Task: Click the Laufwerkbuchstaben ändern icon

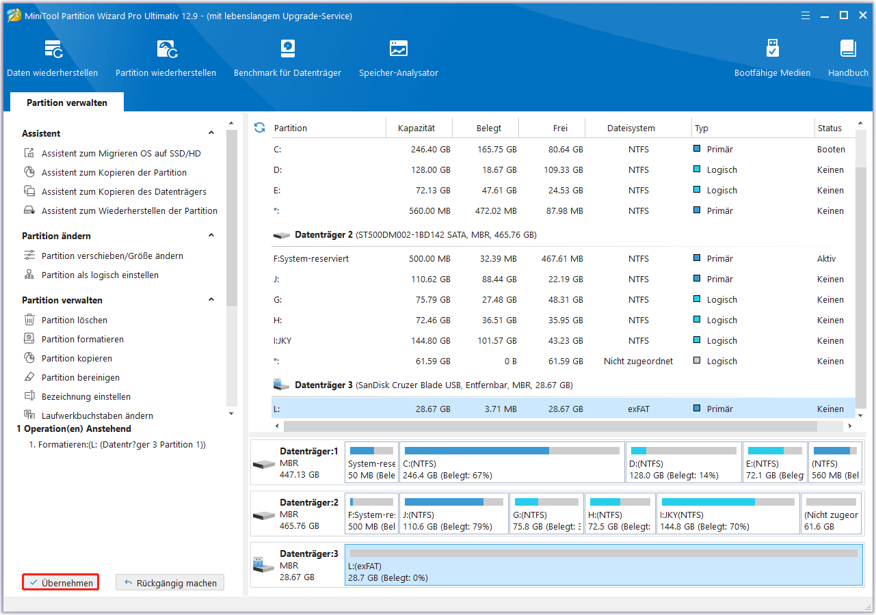Action: click(x=29, y=415)
